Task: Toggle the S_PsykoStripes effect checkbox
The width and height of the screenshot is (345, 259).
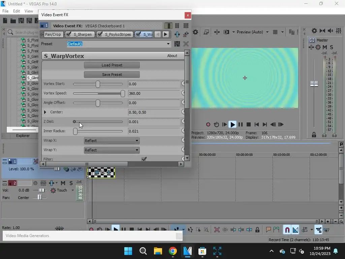Action: point(100,34)
